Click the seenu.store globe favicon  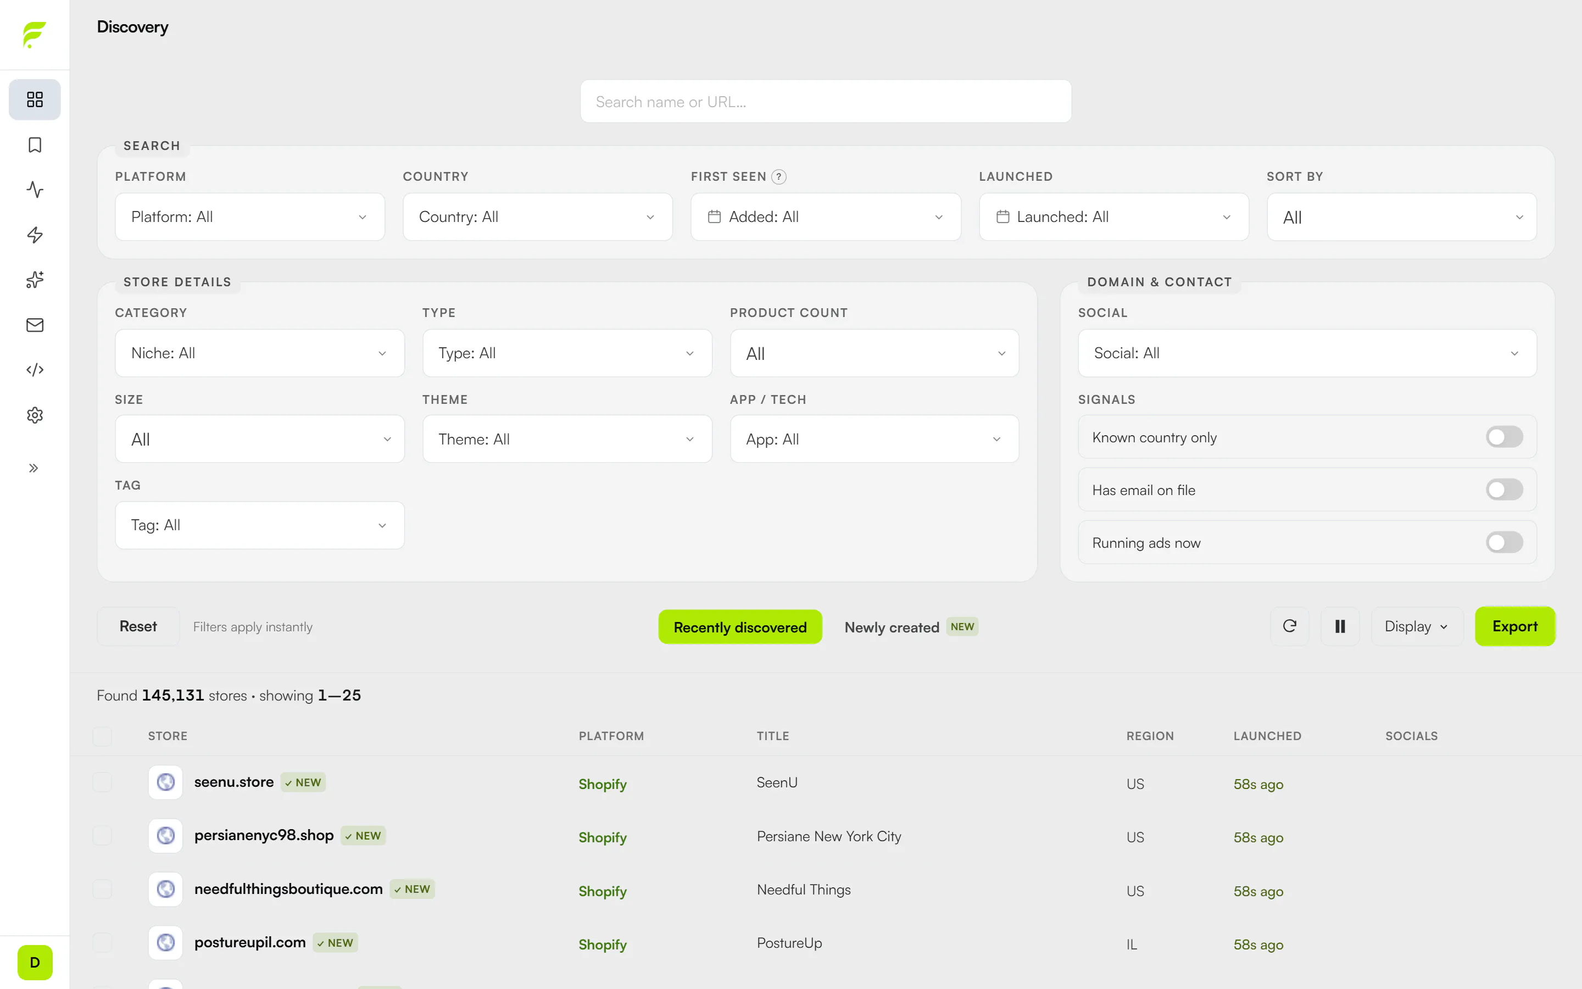tap(165, 782)
